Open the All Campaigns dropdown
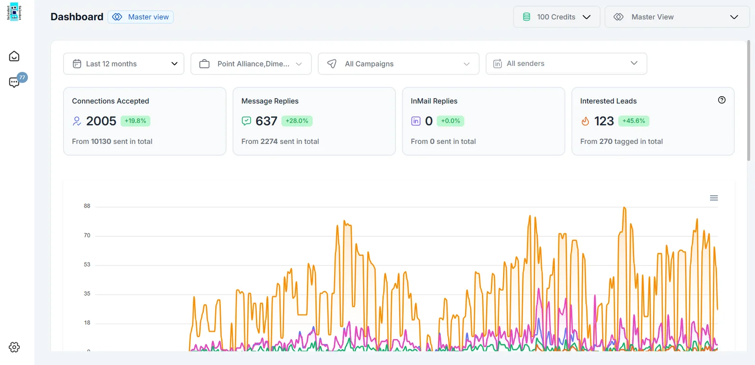755x365 pixels. tap(399, 64)
